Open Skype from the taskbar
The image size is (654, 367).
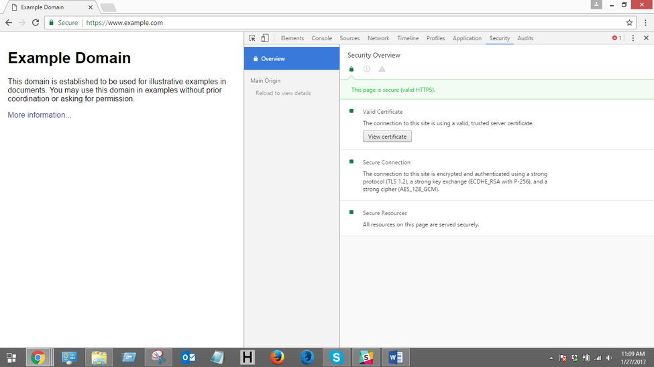point(336,358)
